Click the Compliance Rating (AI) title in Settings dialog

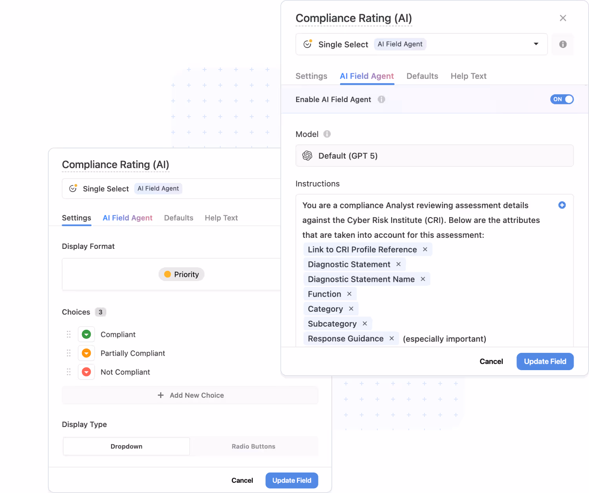click(115, 164)
